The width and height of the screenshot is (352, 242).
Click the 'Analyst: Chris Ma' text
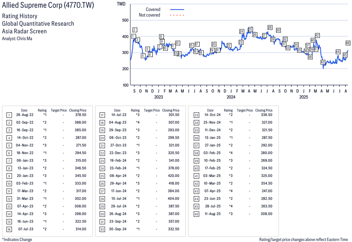17,39
